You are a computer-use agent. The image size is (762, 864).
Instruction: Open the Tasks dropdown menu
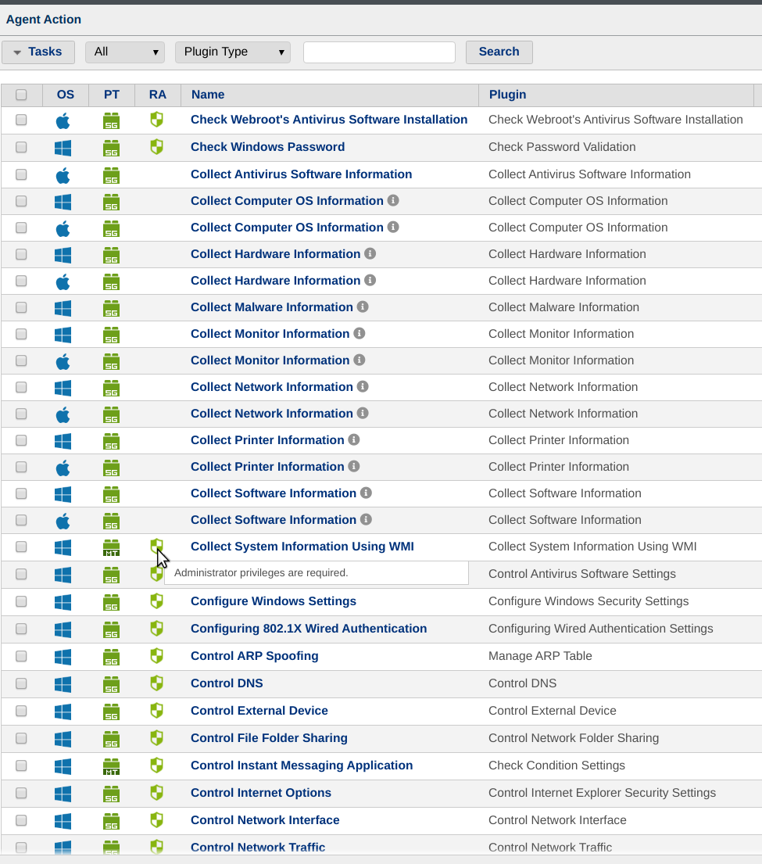(38, 52)
